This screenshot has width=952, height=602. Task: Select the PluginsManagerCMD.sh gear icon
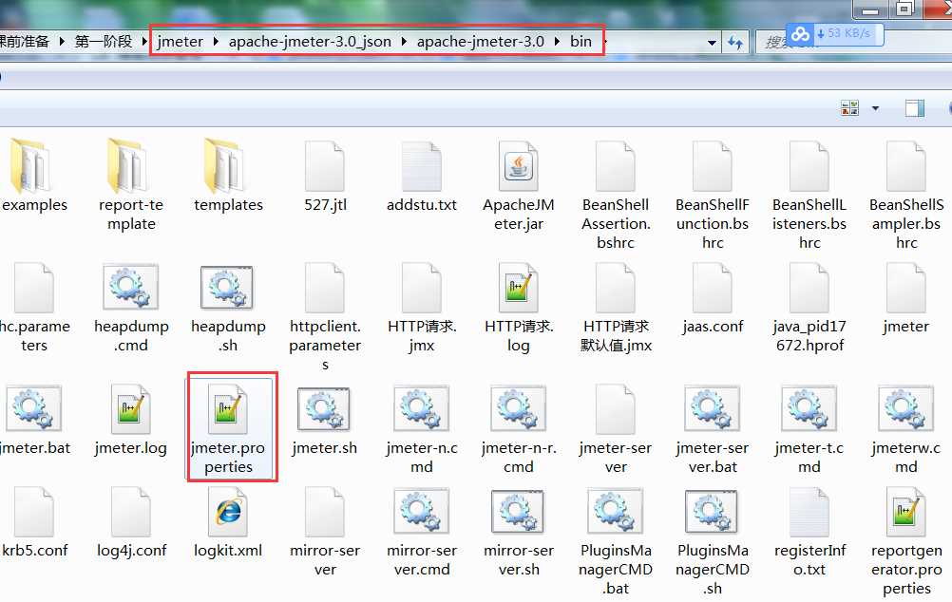(712, 511)
